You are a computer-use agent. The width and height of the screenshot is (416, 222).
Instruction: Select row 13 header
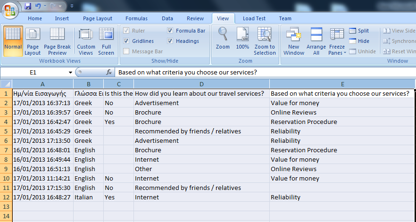(6, 206)
